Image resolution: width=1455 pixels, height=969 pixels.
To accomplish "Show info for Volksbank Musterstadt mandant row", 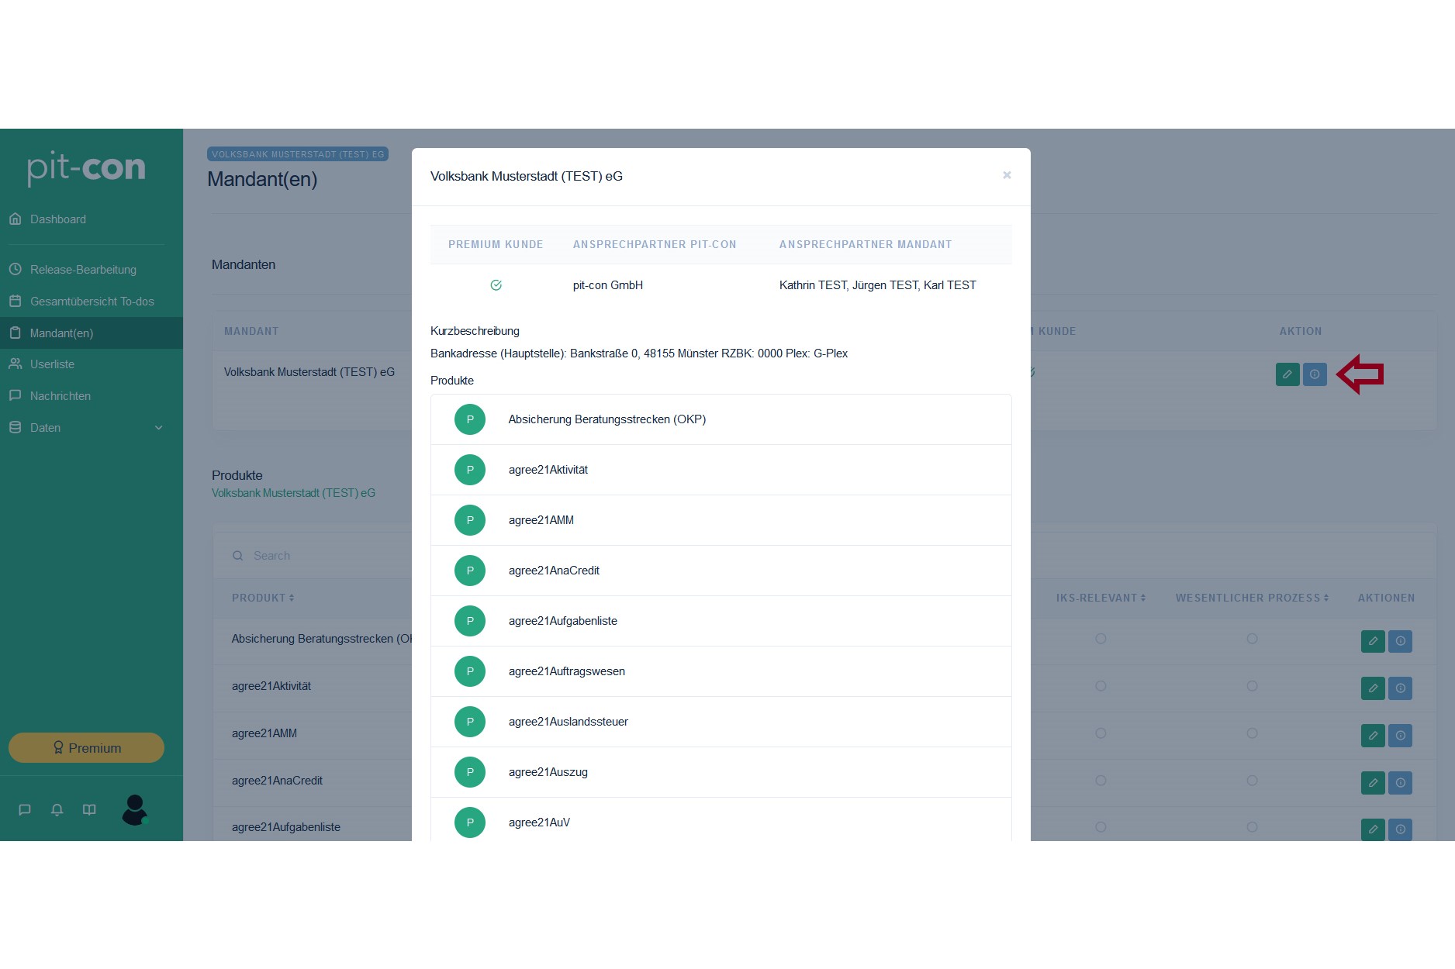I will (x=1315, y=374).
